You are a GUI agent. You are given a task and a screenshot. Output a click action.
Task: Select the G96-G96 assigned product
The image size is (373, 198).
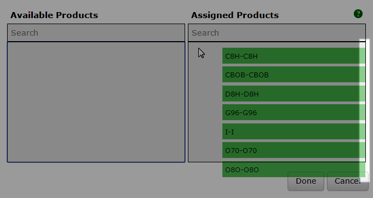coord(291,112)
